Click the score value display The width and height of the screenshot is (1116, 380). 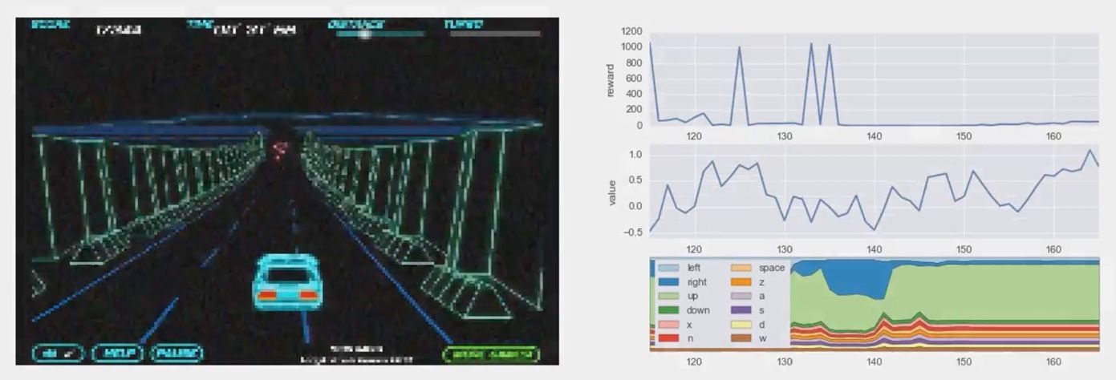(x=119, y=30)
